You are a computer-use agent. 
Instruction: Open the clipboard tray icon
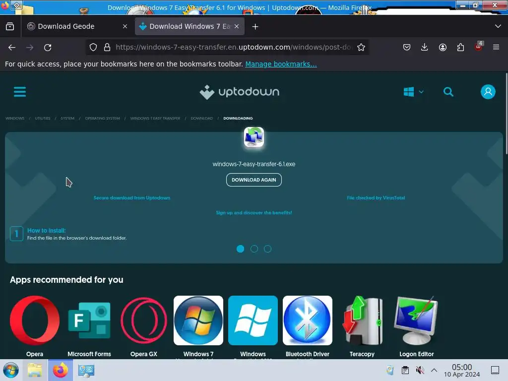[405, 370]
